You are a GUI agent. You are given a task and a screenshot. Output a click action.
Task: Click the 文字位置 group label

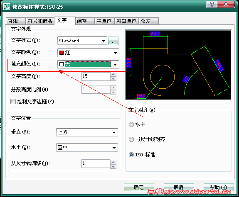(21, 118)
